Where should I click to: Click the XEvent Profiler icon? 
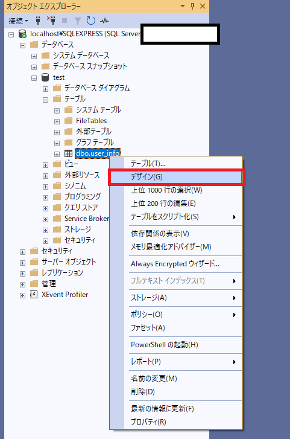[x=34, y=295]
